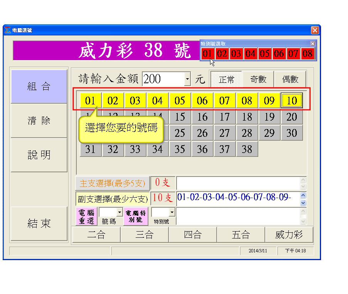Deselect yellow number 03

pos(135,101)
